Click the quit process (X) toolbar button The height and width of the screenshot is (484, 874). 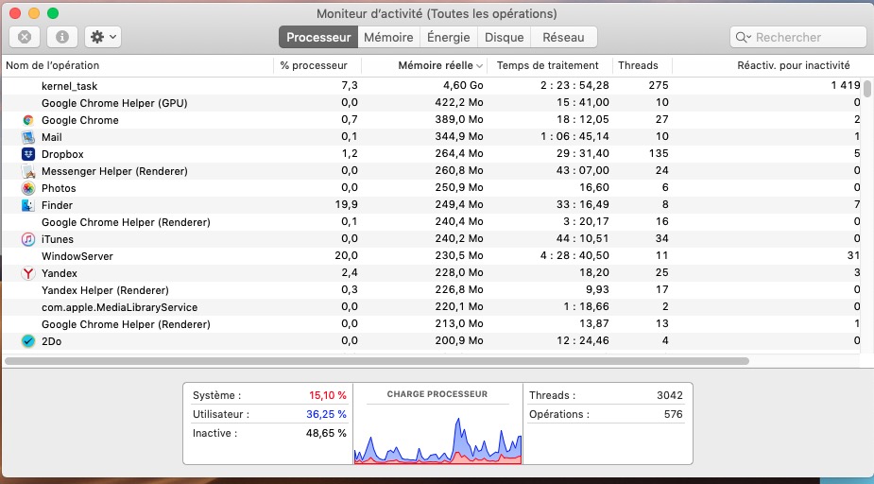click(x=25, y=38)
